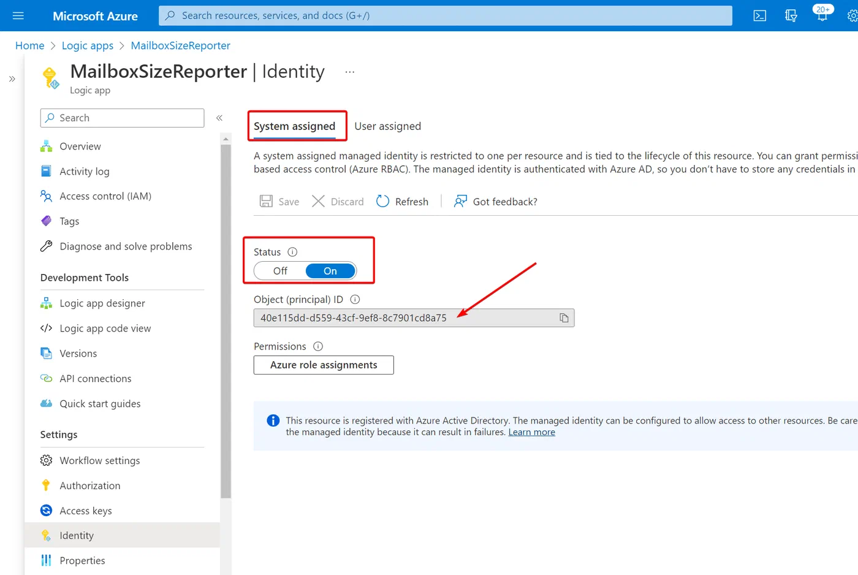Open the Got feedback? option
This screenshot has height=575, width=858.
coord(495,202)
